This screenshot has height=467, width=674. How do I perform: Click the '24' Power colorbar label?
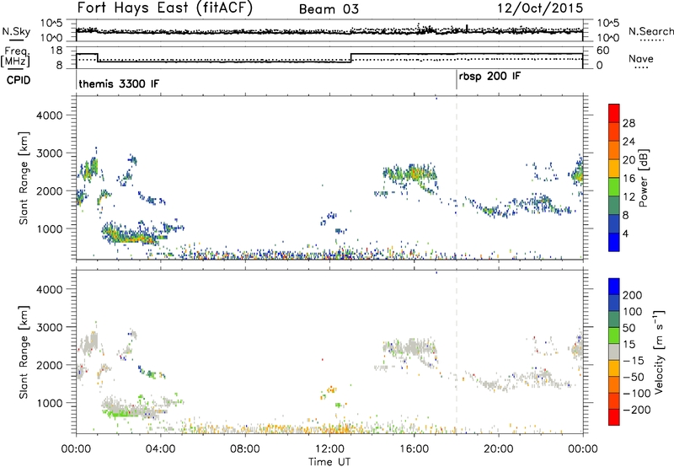(x=629, y=142)
